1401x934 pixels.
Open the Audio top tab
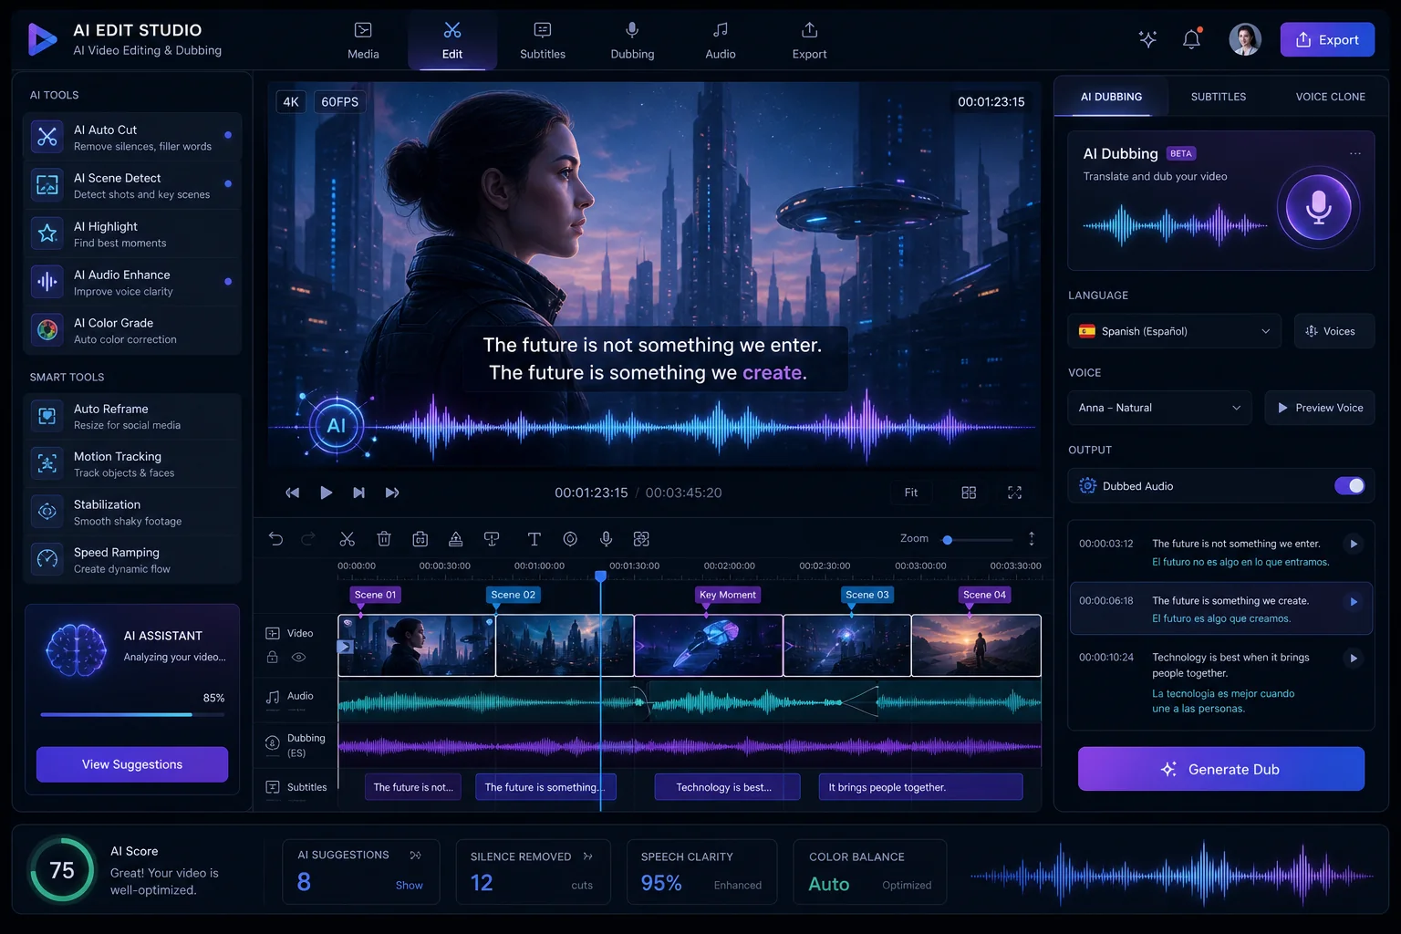click(721, 41)
